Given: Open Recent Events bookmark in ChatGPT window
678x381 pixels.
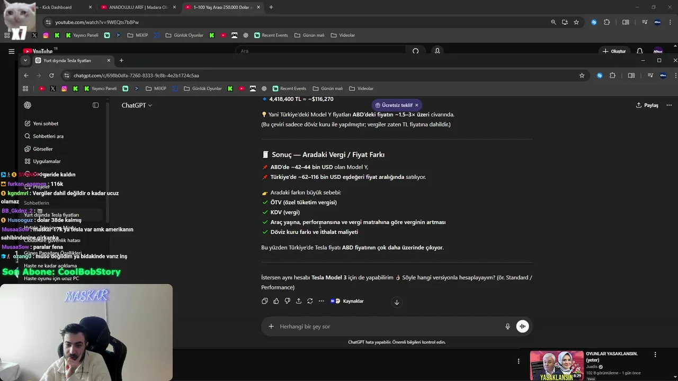Looking at the screenshot, I should pos(289,88).
